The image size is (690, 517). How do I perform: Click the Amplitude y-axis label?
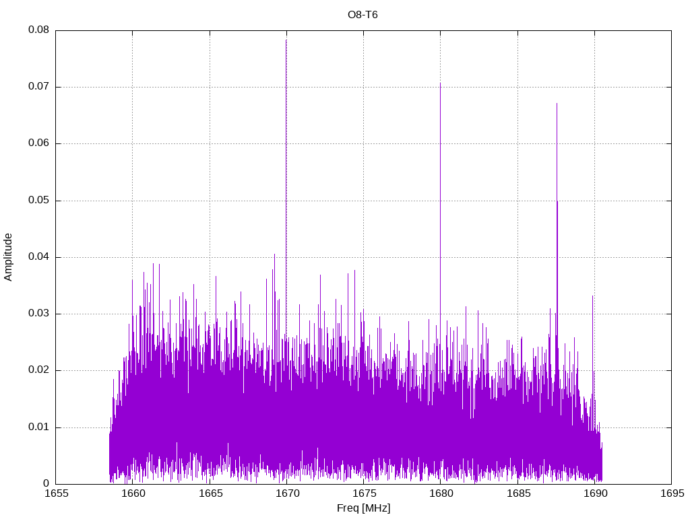click(8, 257)
